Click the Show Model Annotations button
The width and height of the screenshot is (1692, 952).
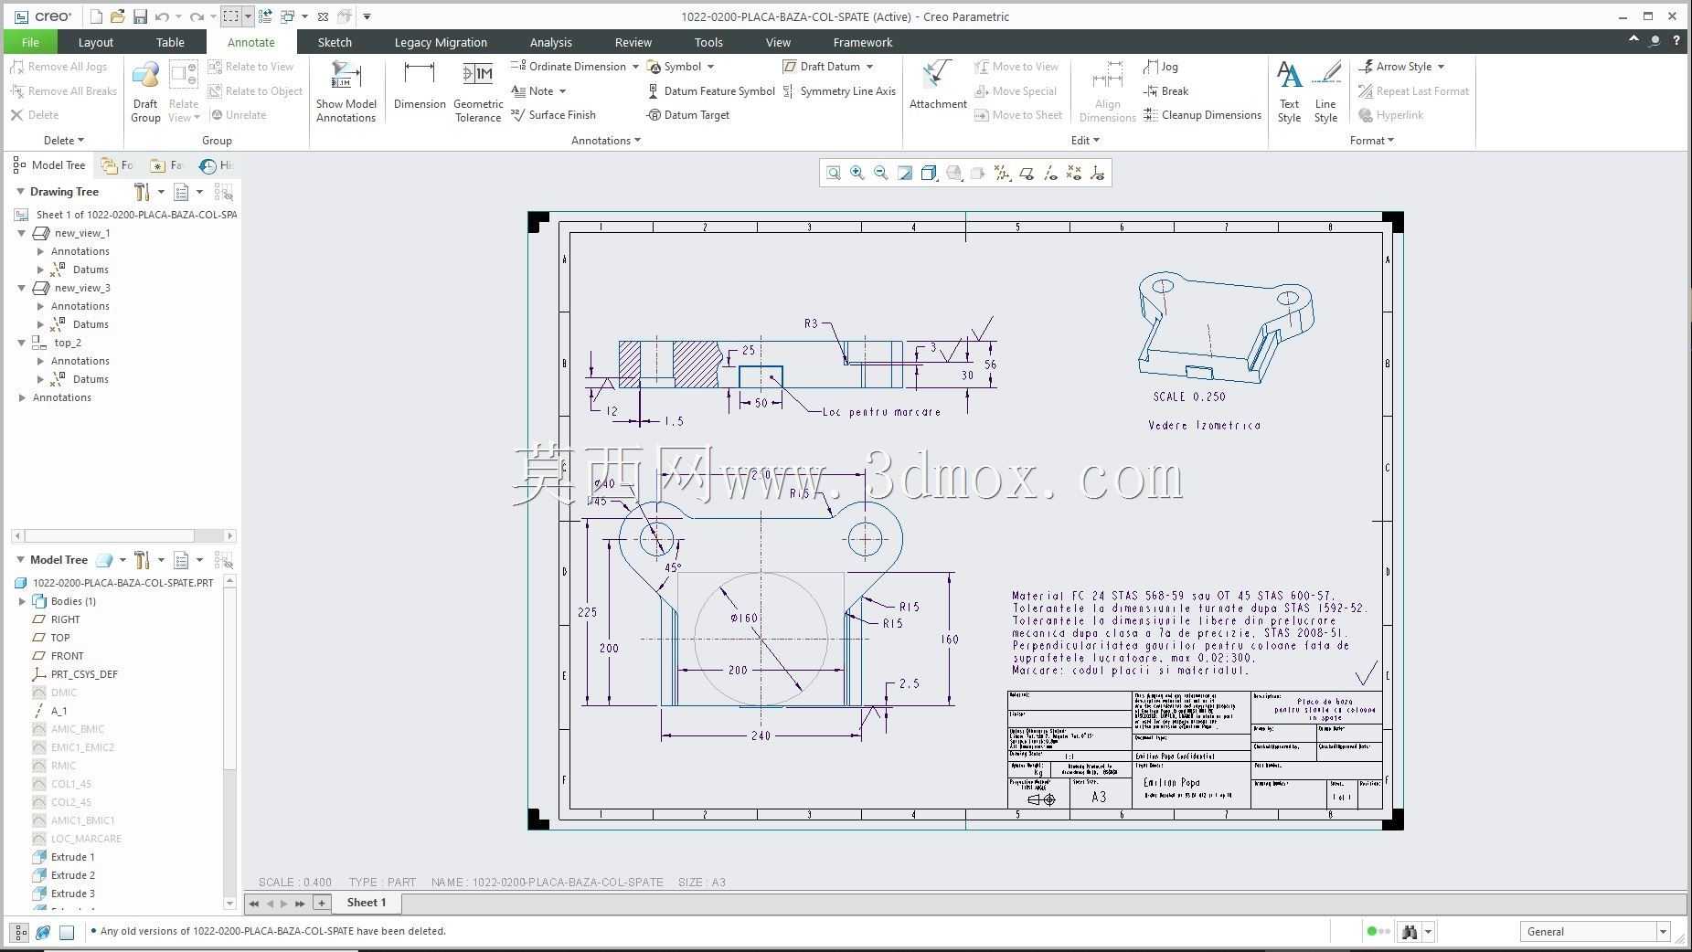click(346, 91)
